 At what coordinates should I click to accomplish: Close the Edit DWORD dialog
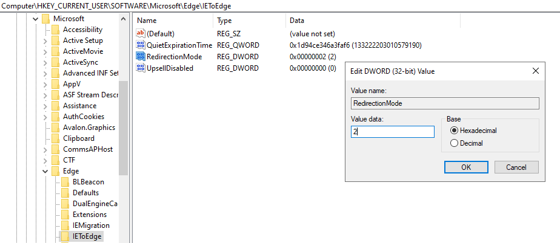pos(535,71)
